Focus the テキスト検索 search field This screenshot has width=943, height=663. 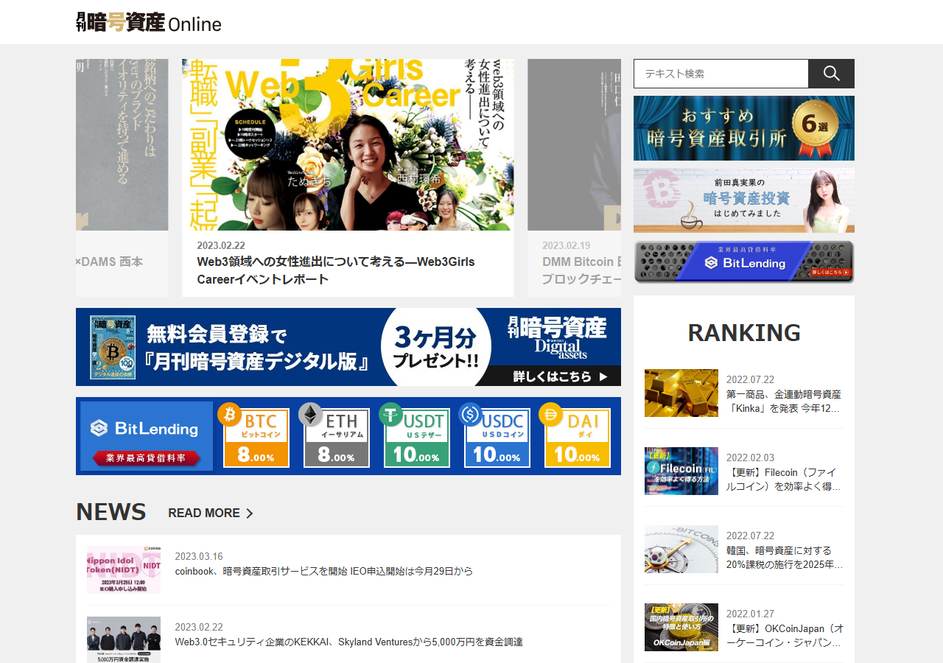[721, 74]
